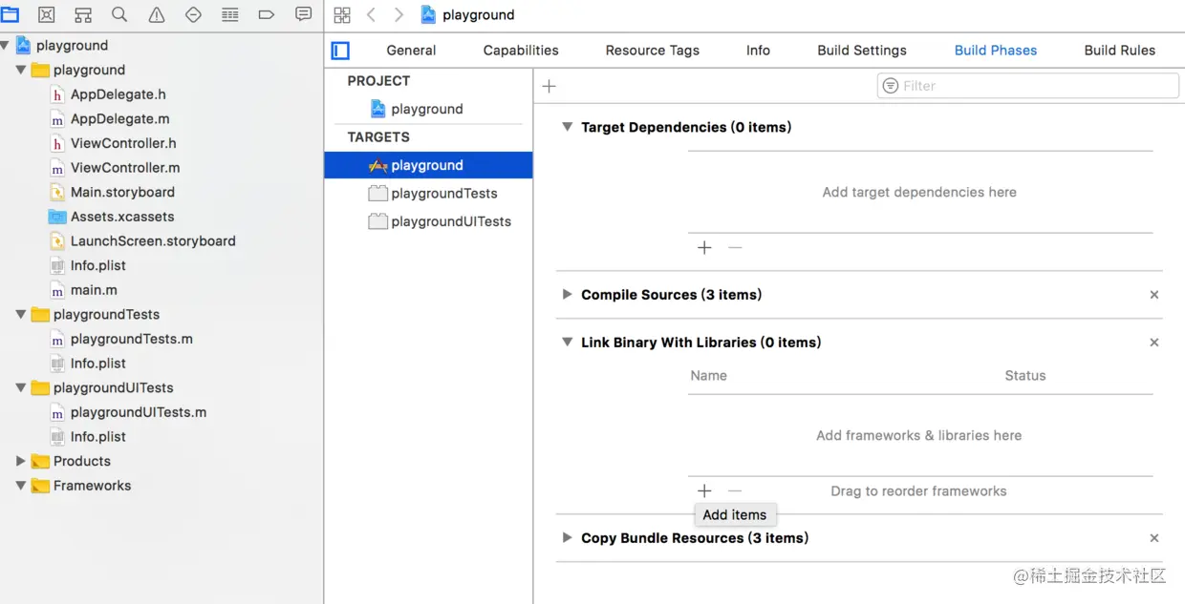Click the playground project icon in jump bar

point(428,14)
